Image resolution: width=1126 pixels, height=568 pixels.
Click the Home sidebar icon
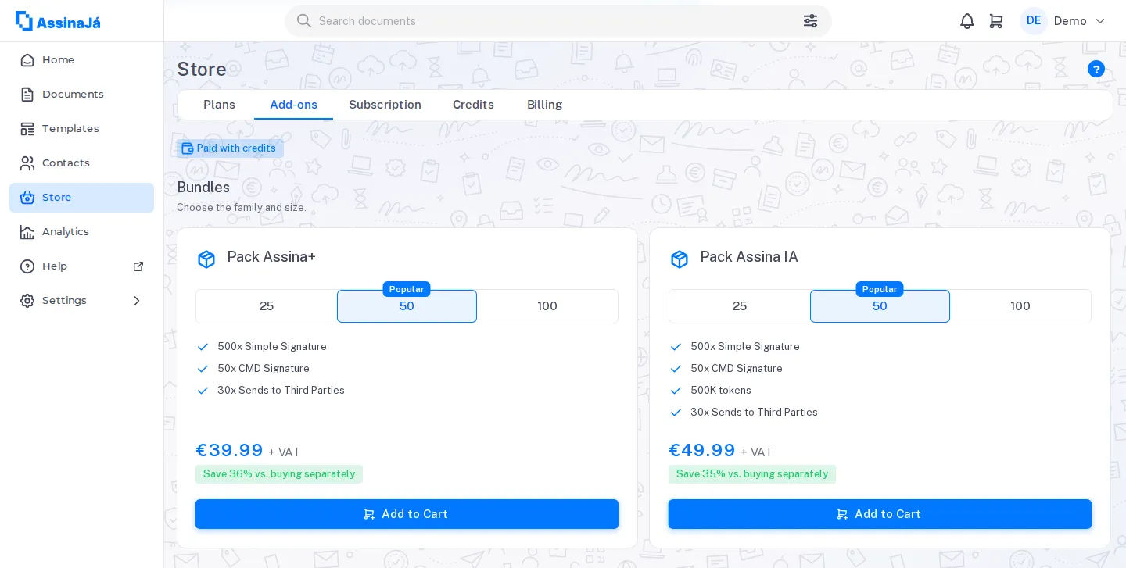27,60
